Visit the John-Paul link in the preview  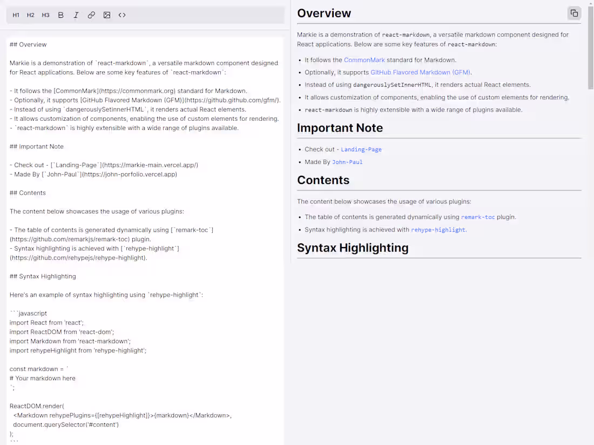347,162
